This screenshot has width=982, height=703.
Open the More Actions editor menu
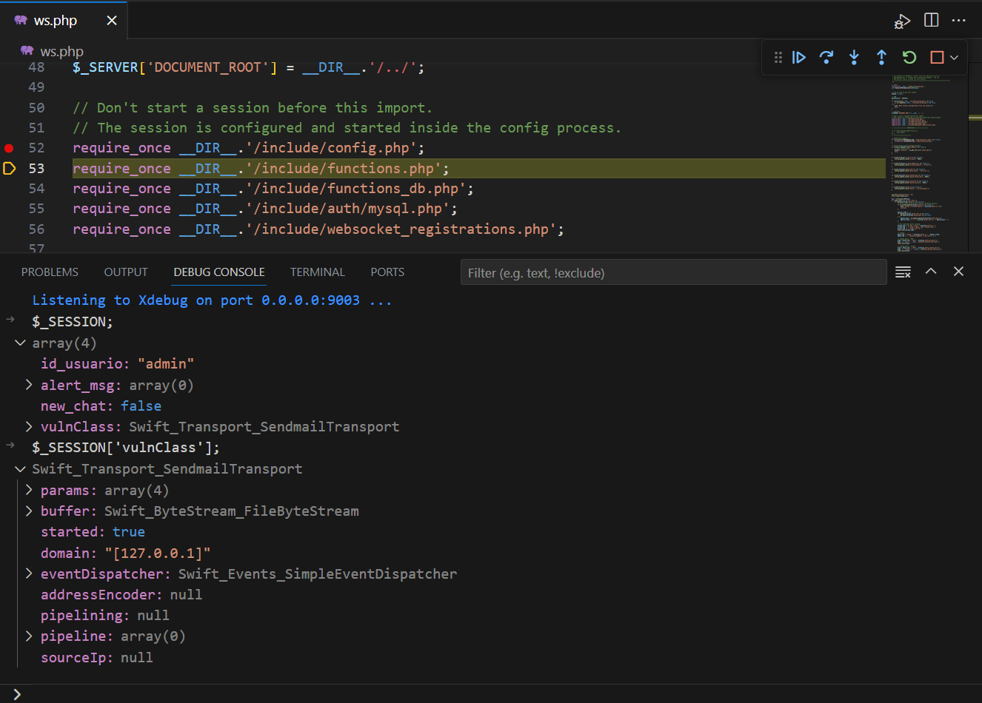(959, 20)
